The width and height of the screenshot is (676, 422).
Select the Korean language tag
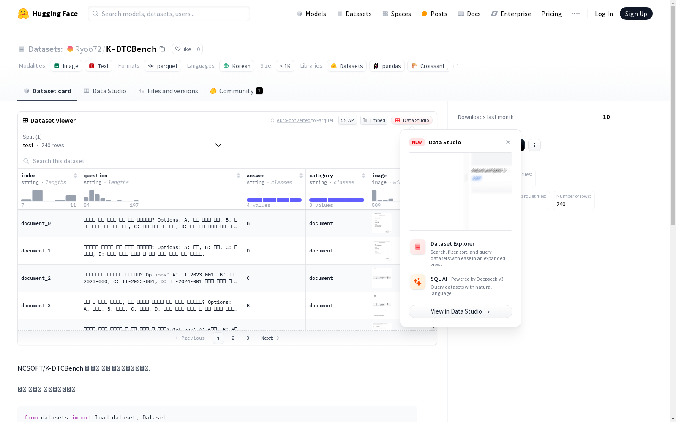(x=237, y=66)
